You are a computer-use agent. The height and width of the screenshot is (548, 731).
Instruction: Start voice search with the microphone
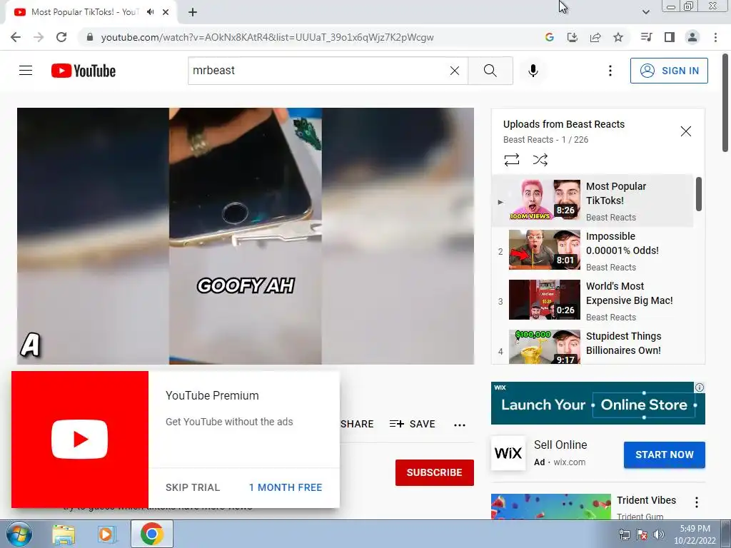pyautogui.click(x=533, y=71)
